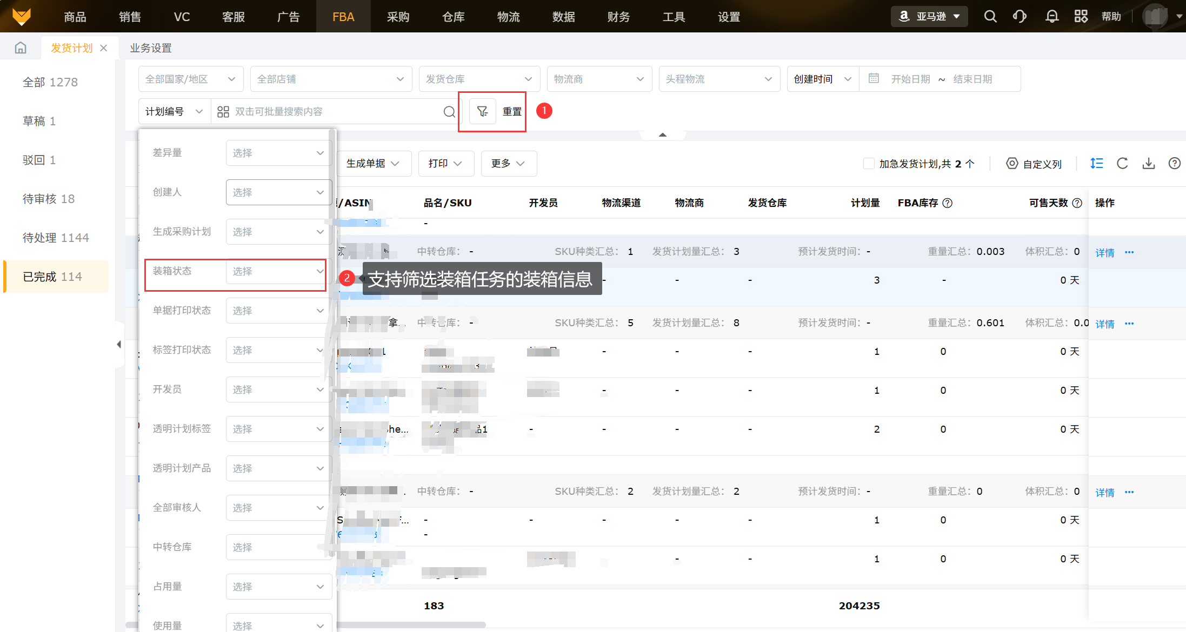1186x632 pixels.
Task: Expand the 生成单据 dropdown button
Action: [x=372, y=164]
